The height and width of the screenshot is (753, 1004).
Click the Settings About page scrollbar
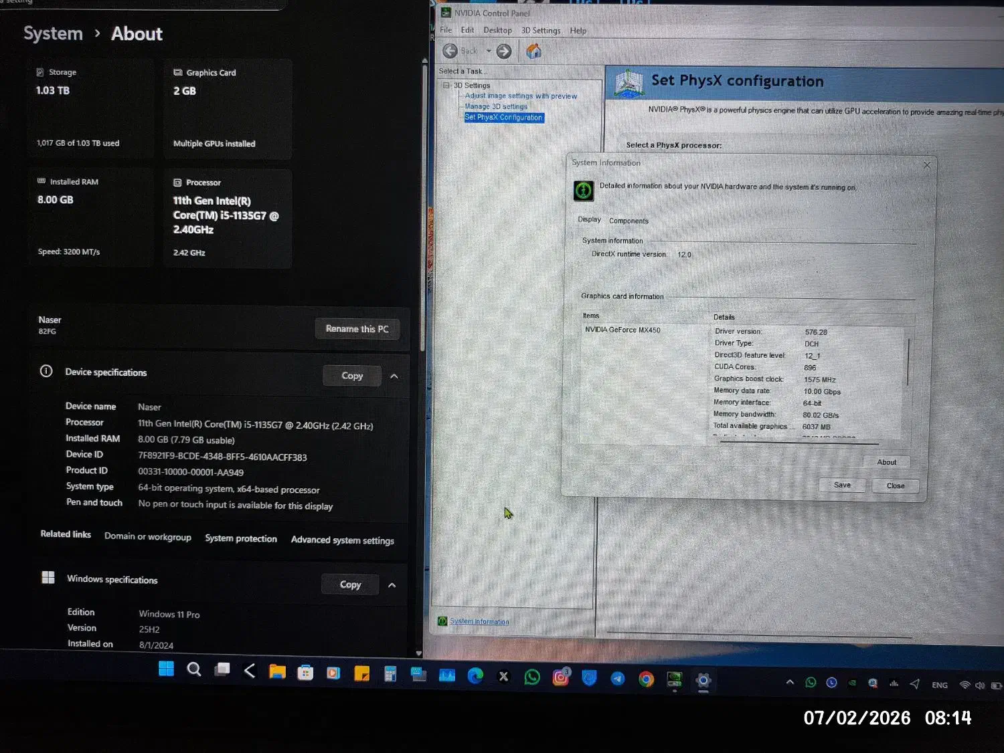click(423, 207)
